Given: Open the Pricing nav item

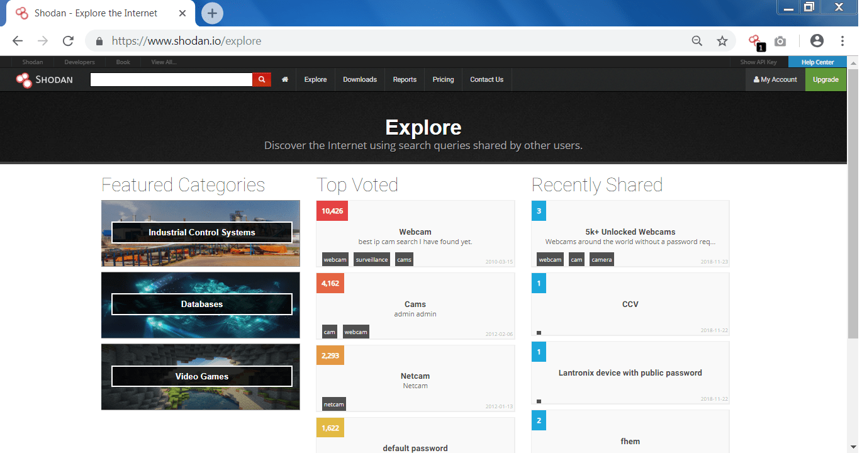Looking at the screenshot, I should click(443, 79).
